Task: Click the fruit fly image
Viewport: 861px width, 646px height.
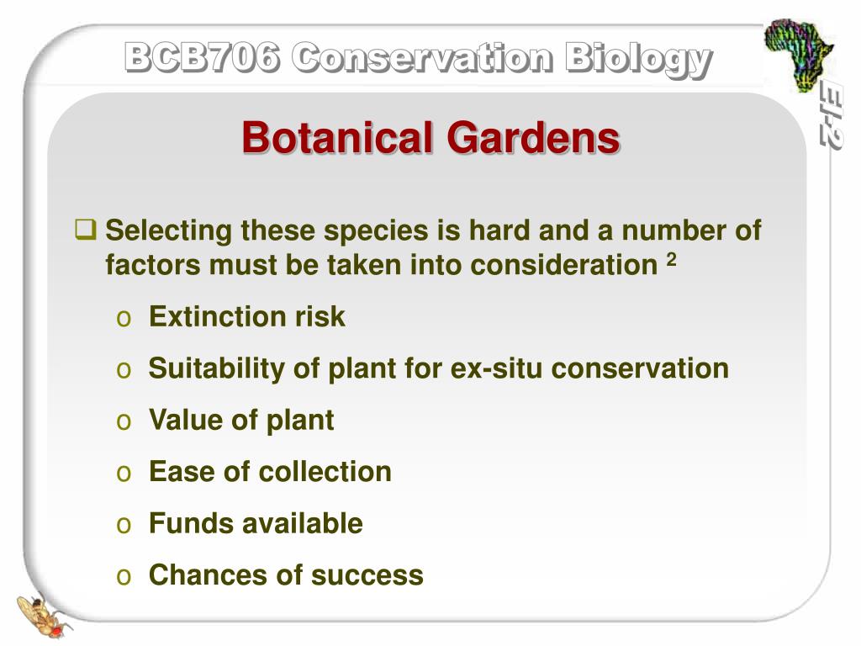Action: (43, 616)
